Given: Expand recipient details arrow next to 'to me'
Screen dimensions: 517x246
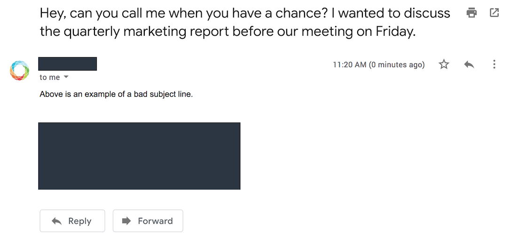Looking at the screenshot, I should [x=66, y=77].
